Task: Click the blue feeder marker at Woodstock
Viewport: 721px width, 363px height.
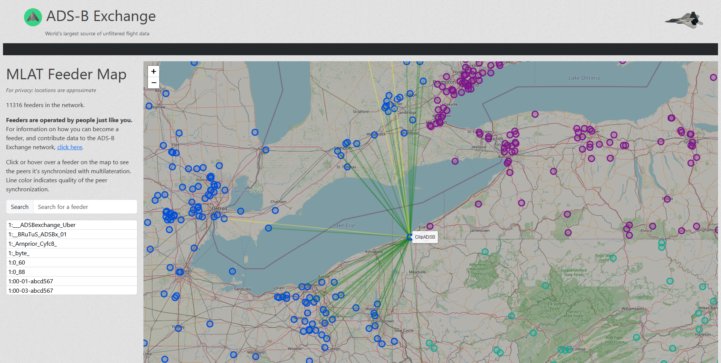Action: point(374,135)
